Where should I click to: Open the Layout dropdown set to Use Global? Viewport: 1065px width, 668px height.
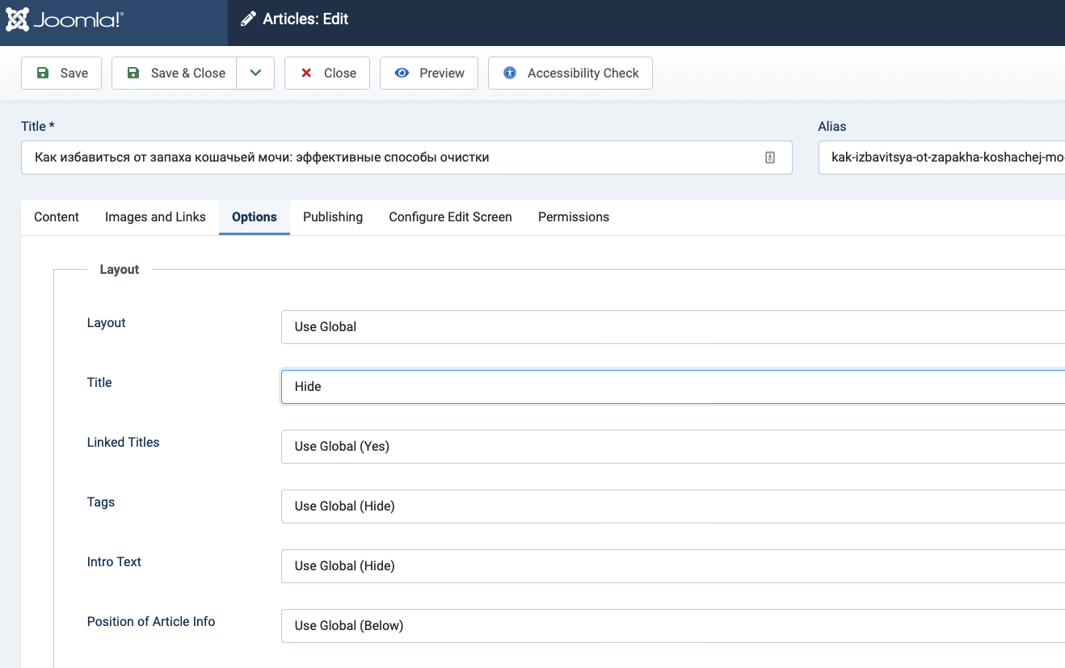click(x=672, y=327)
